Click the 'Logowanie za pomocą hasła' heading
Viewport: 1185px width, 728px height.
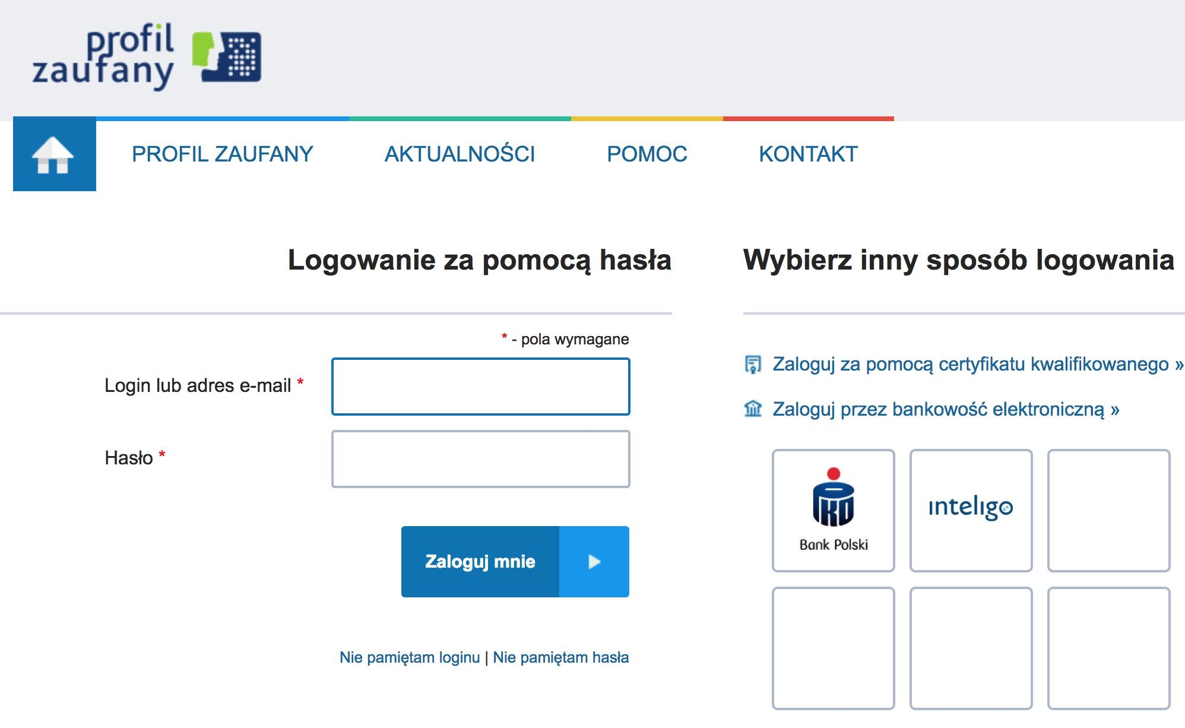[480, 261]
